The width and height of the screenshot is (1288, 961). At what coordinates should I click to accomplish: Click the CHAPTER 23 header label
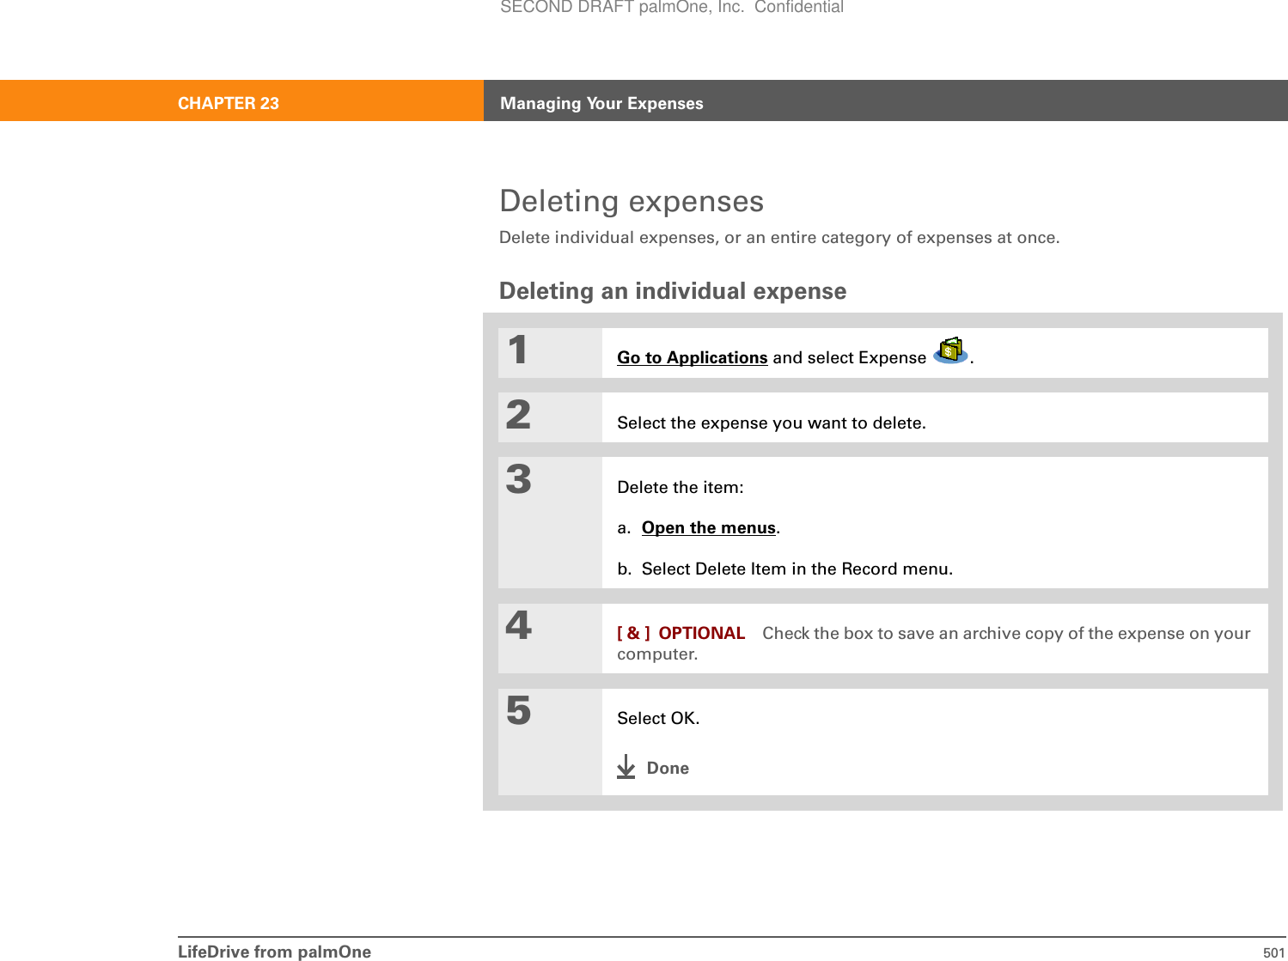[x=229, y=103]
